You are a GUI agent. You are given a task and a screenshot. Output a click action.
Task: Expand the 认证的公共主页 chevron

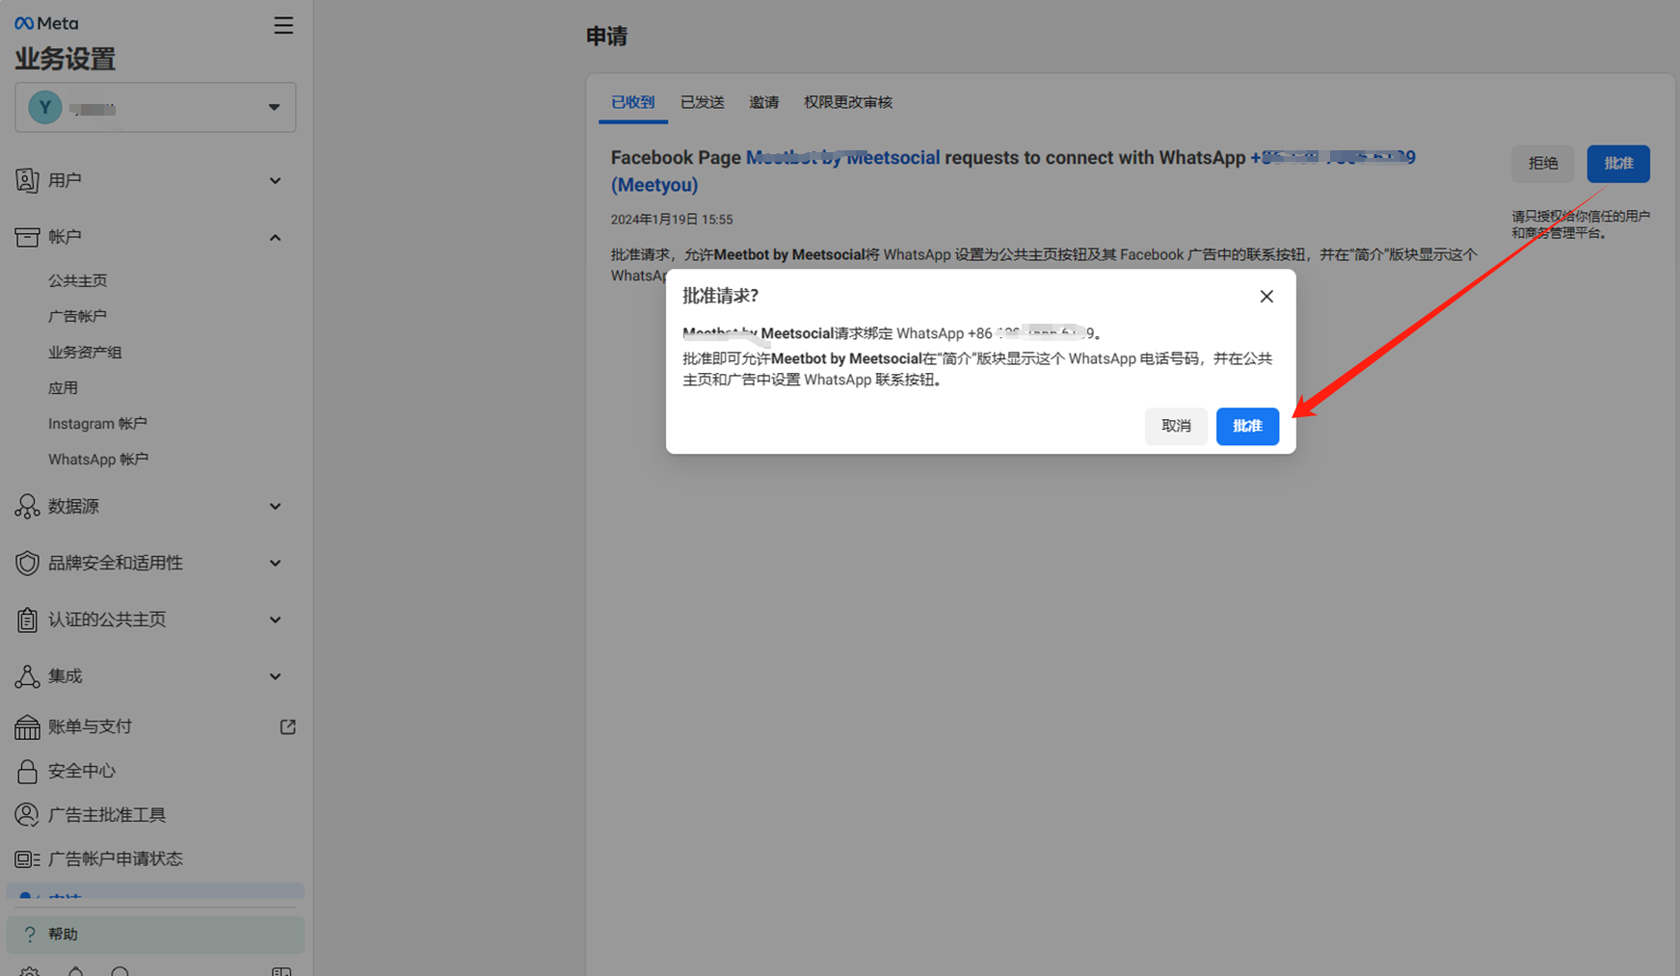tap(276, 620)
